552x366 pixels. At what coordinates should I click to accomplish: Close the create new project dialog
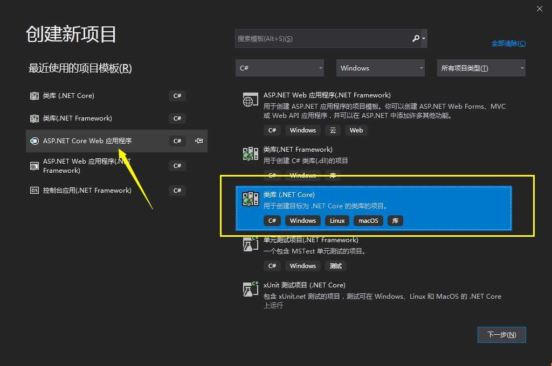[539, 9]
